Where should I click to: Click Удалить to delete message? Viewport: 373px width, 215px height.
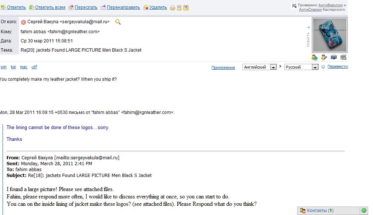point(158,7)
